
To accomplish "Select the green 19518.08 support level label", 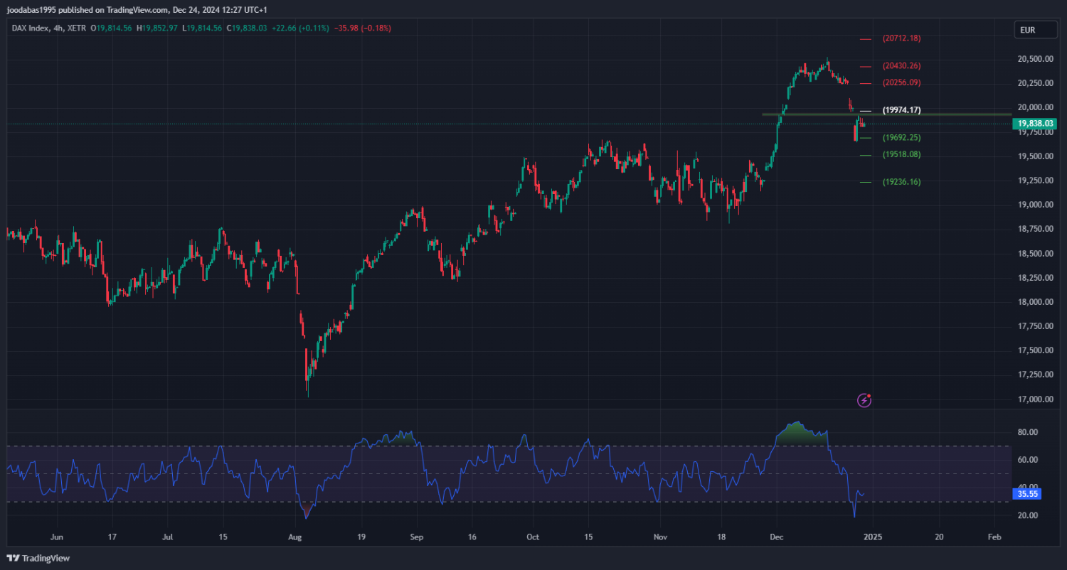I will (901, 155).
